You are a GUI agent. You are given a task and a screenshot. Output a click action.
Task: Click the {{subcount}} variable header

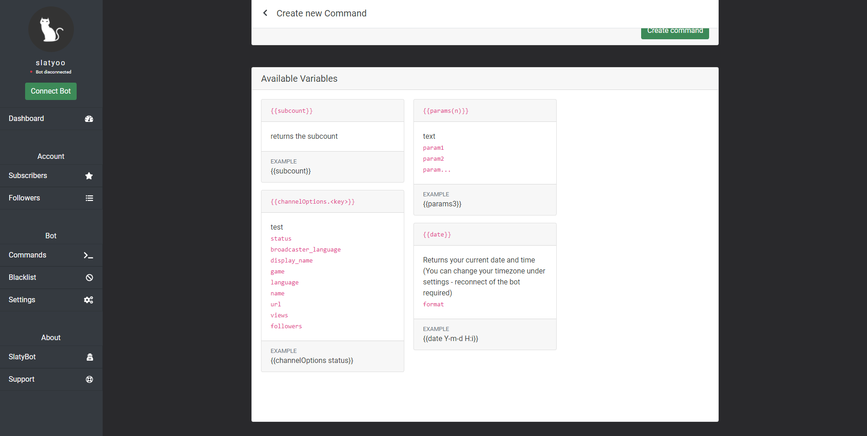click(292, 111)
